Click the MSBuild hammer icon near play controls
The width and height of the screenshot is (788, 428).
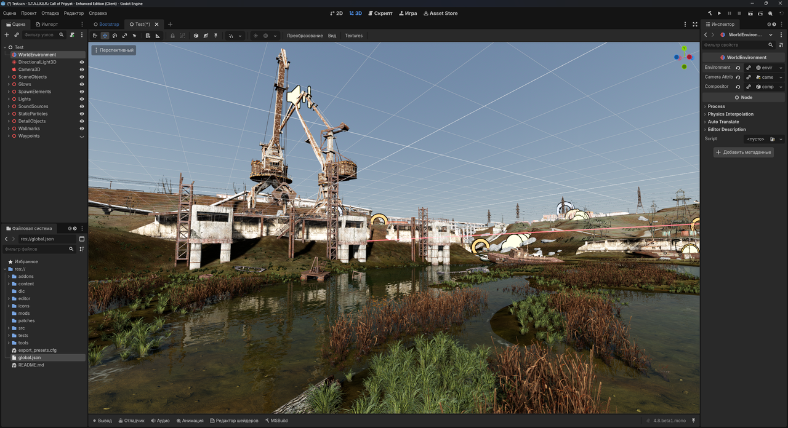(x=709, y=13)
